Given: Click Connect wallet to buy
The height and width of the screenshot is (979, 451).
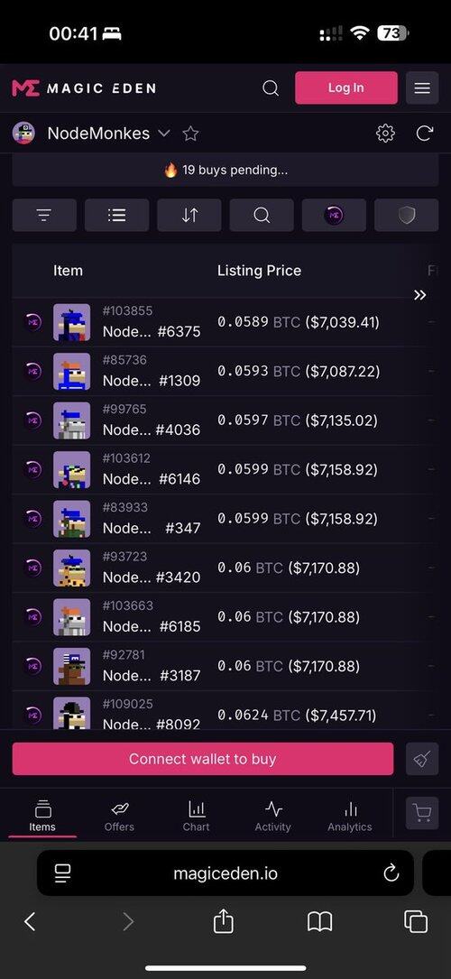Looking at the screenshot, I should [203, 759].
